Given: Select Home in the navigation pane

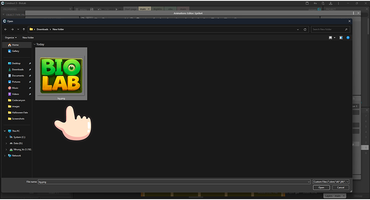Looking at the screenshot, I should pyautogui.click(x=15, y=45).
